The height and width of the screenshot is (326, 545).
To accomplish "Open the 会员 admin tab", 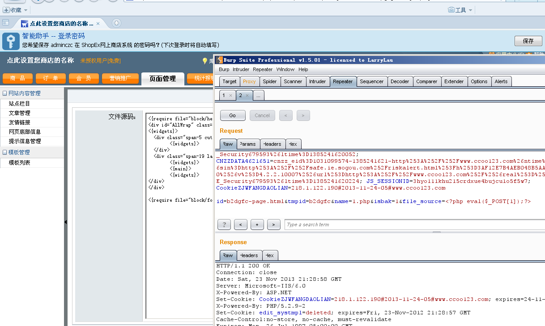I will point(84,78).
